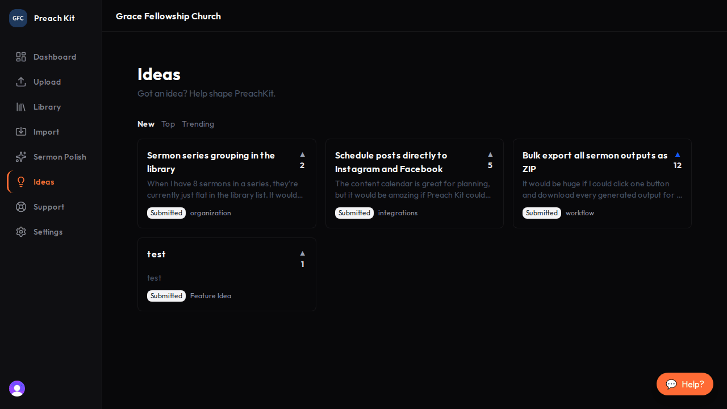The width and height of the screenshot is (727, 409).
Task: Upvote the Sermon series grouping idea
Action: pyautogui.click(x=302, y=155)
